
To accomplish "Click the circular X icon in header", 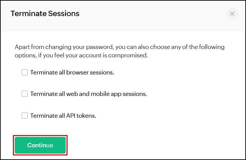I will (232, 14).
